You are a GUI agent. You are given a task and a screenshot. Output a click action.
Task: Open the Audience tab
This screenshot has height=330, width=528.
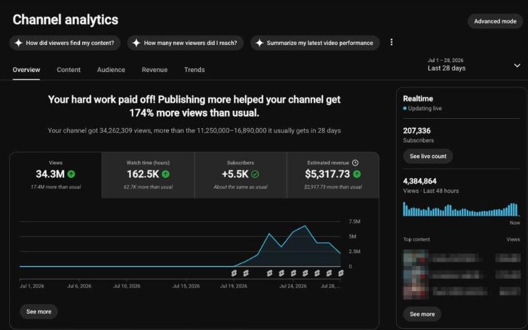coord(111,70)
